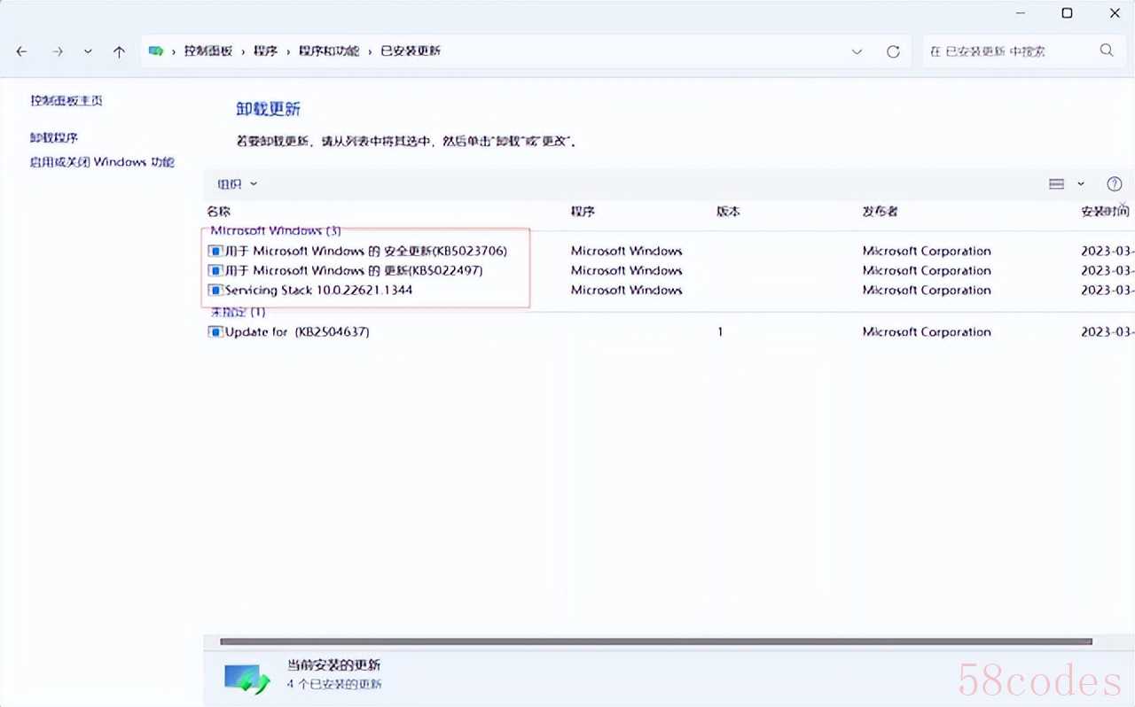This screenshot has width=1135, height=707.
Task: Click the search magnifier icon
Action: 1107,50
